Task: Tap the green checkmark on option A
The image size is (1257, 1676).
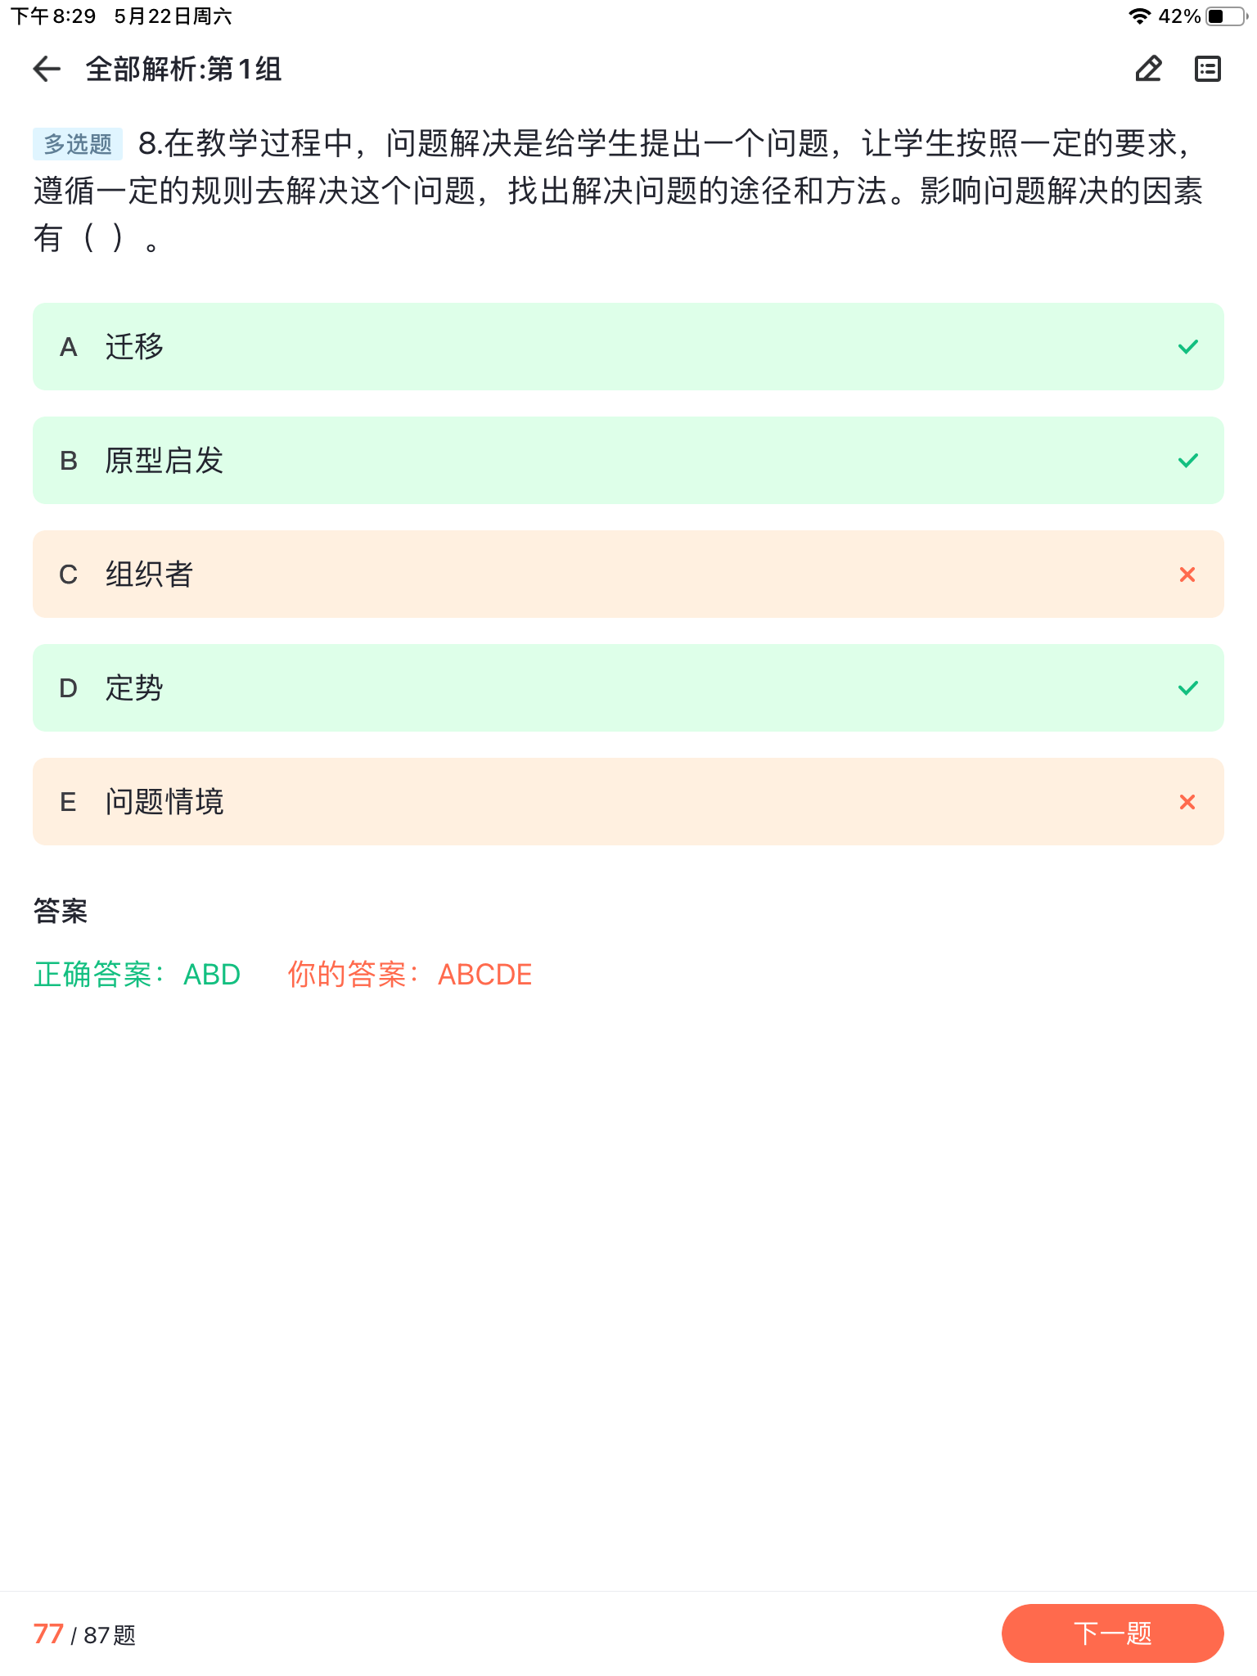Action: 1188,347
